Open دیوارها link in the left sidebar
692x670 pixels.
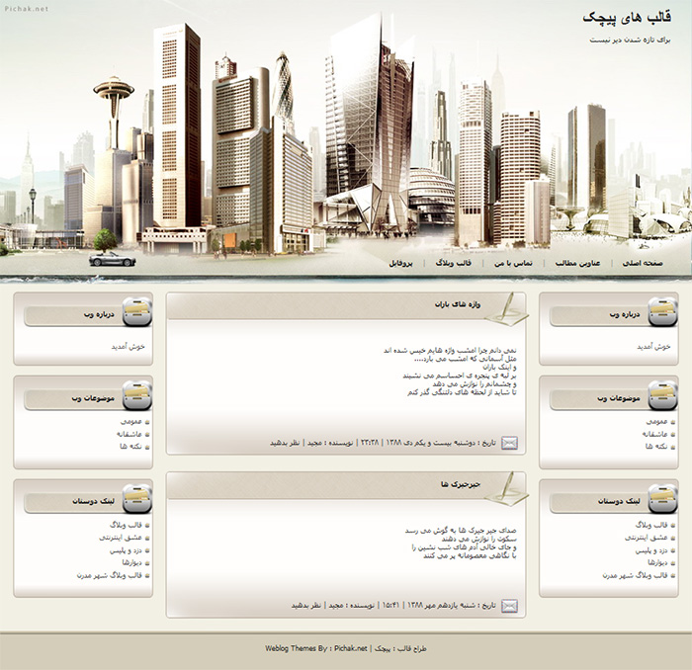[x=131, y=563]
